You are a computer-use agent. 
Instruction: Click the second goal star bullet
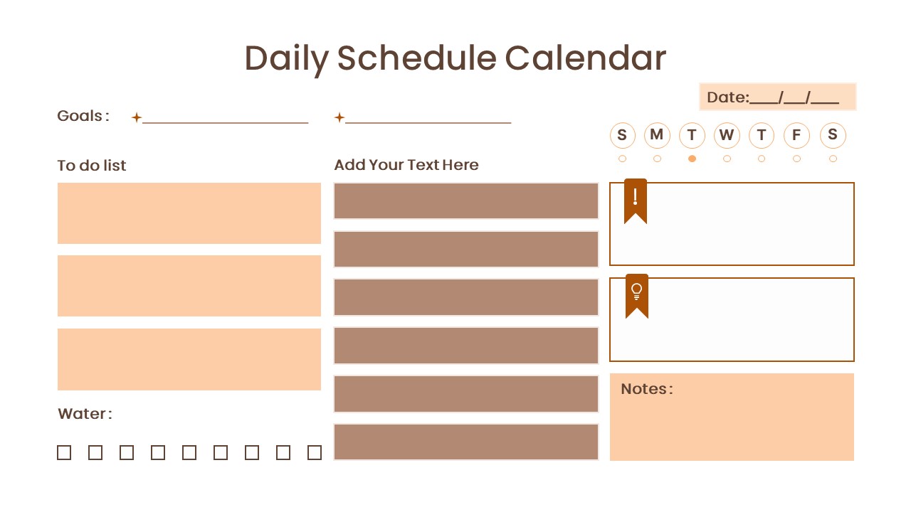[x=339, y=117]
